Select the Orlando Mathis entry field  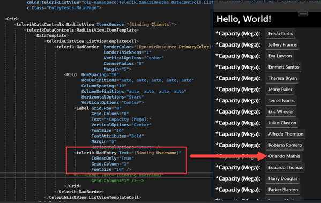283,156
